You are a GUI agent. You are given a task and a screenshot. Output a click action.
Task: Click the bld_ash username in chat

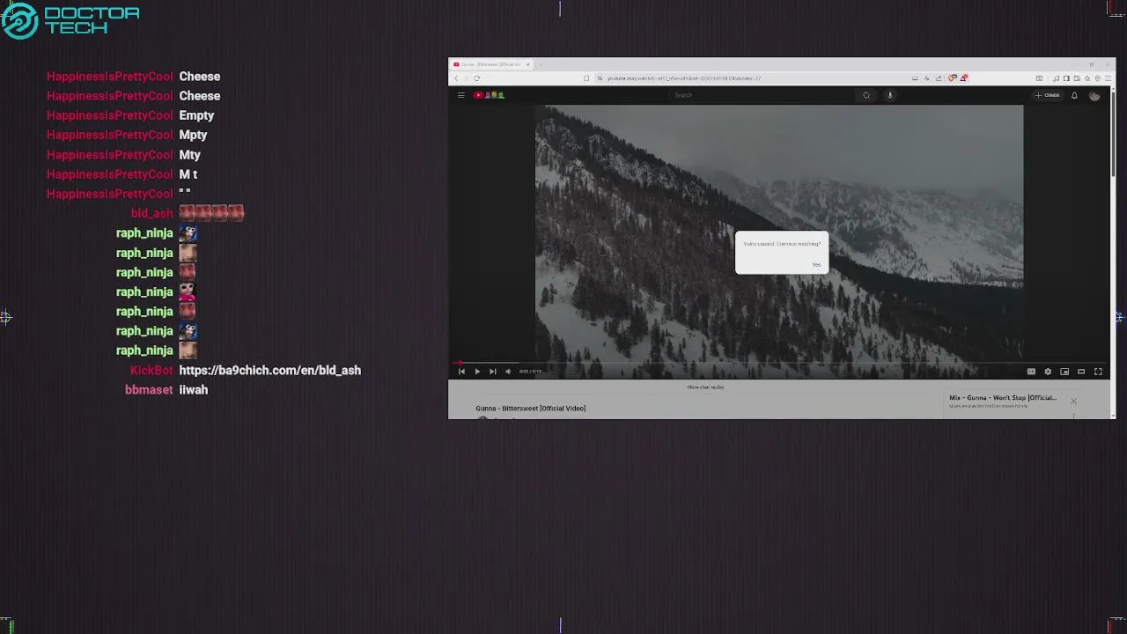tap(152, 213)
